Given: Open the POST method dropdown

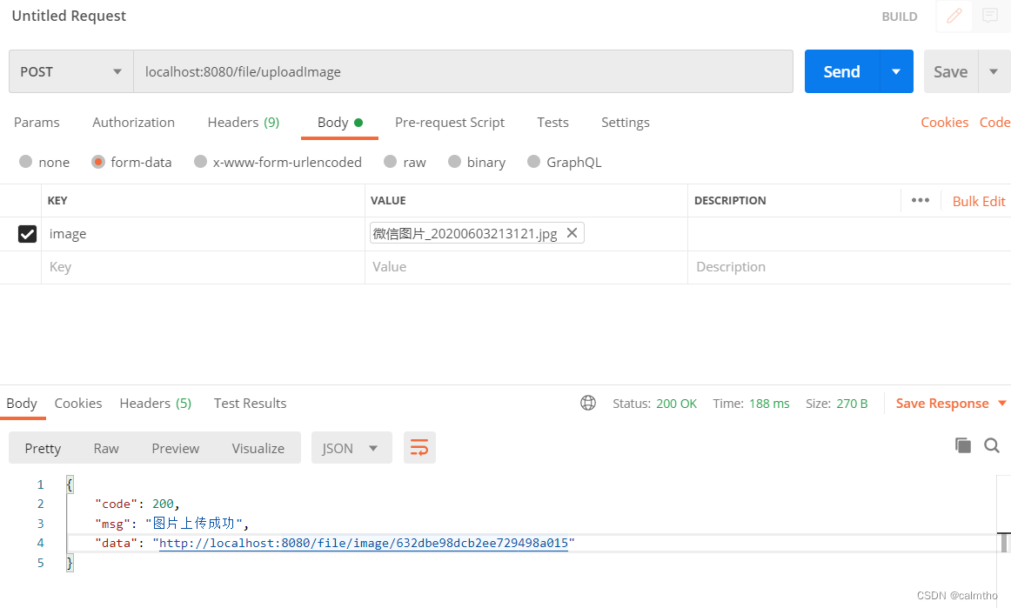Looking at the screenshot, I should [71, 71].
